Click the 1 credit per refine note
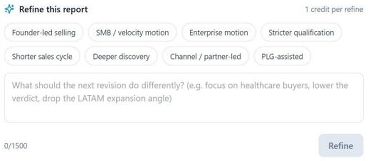 [334, 10]
